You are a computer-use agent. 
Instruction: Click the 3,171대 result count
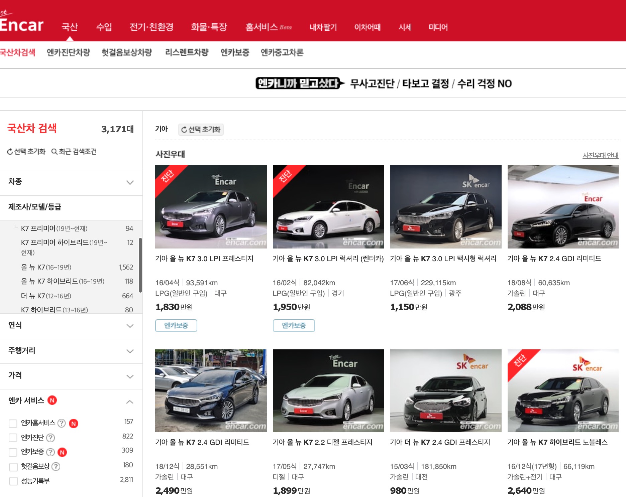pyautogui.click(x=117, y=129)
